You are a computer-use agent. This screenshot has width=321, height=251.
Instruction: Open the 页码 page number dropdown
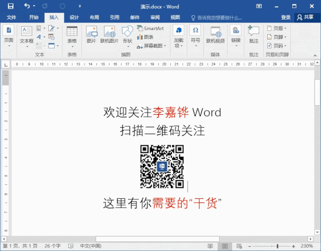point(277,46)
